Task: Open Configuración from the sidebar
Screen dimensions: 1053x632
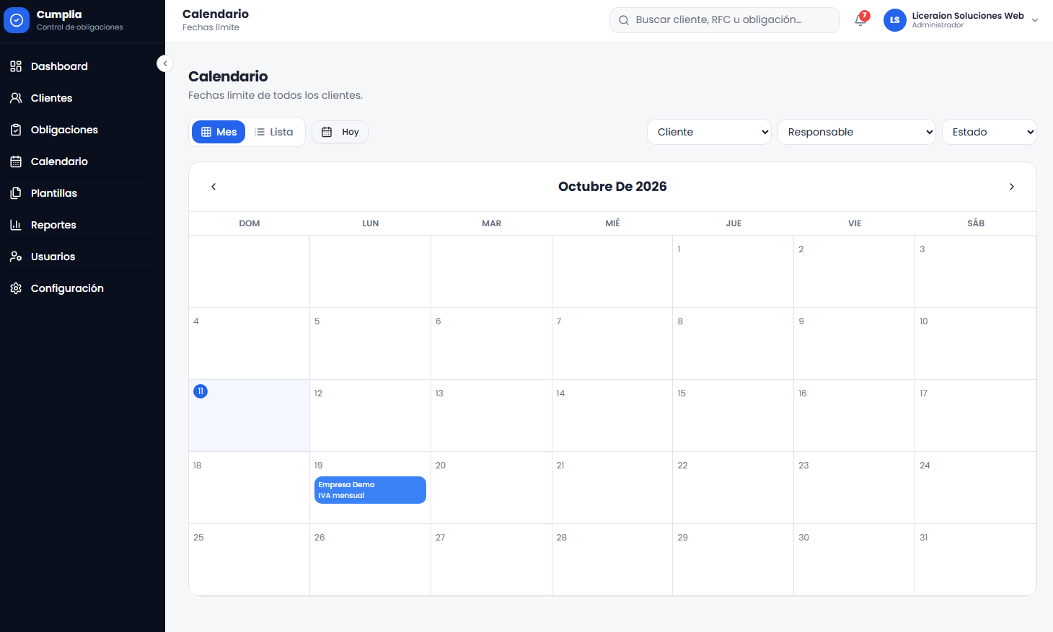Action: click(x=82, y=288)
